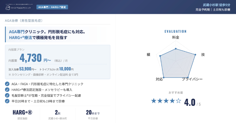Image resolution: width=236 pixels, height=123 pixels.
Task: Click the 技 label on radar chart
Action: click(x=203, y=55)
